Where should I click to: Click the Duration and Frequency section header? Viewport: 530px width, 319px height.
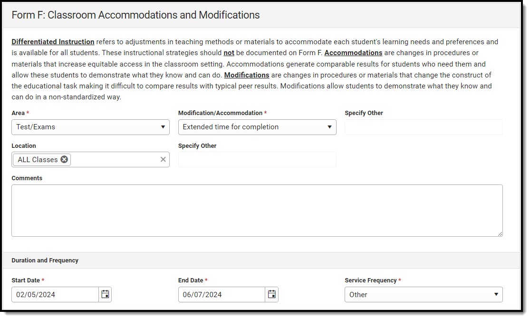point(45,261)
